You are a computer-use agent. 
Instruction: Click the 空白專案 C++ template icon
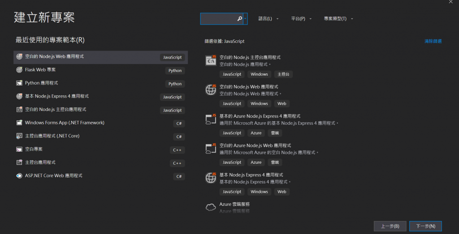click(19, 149)
